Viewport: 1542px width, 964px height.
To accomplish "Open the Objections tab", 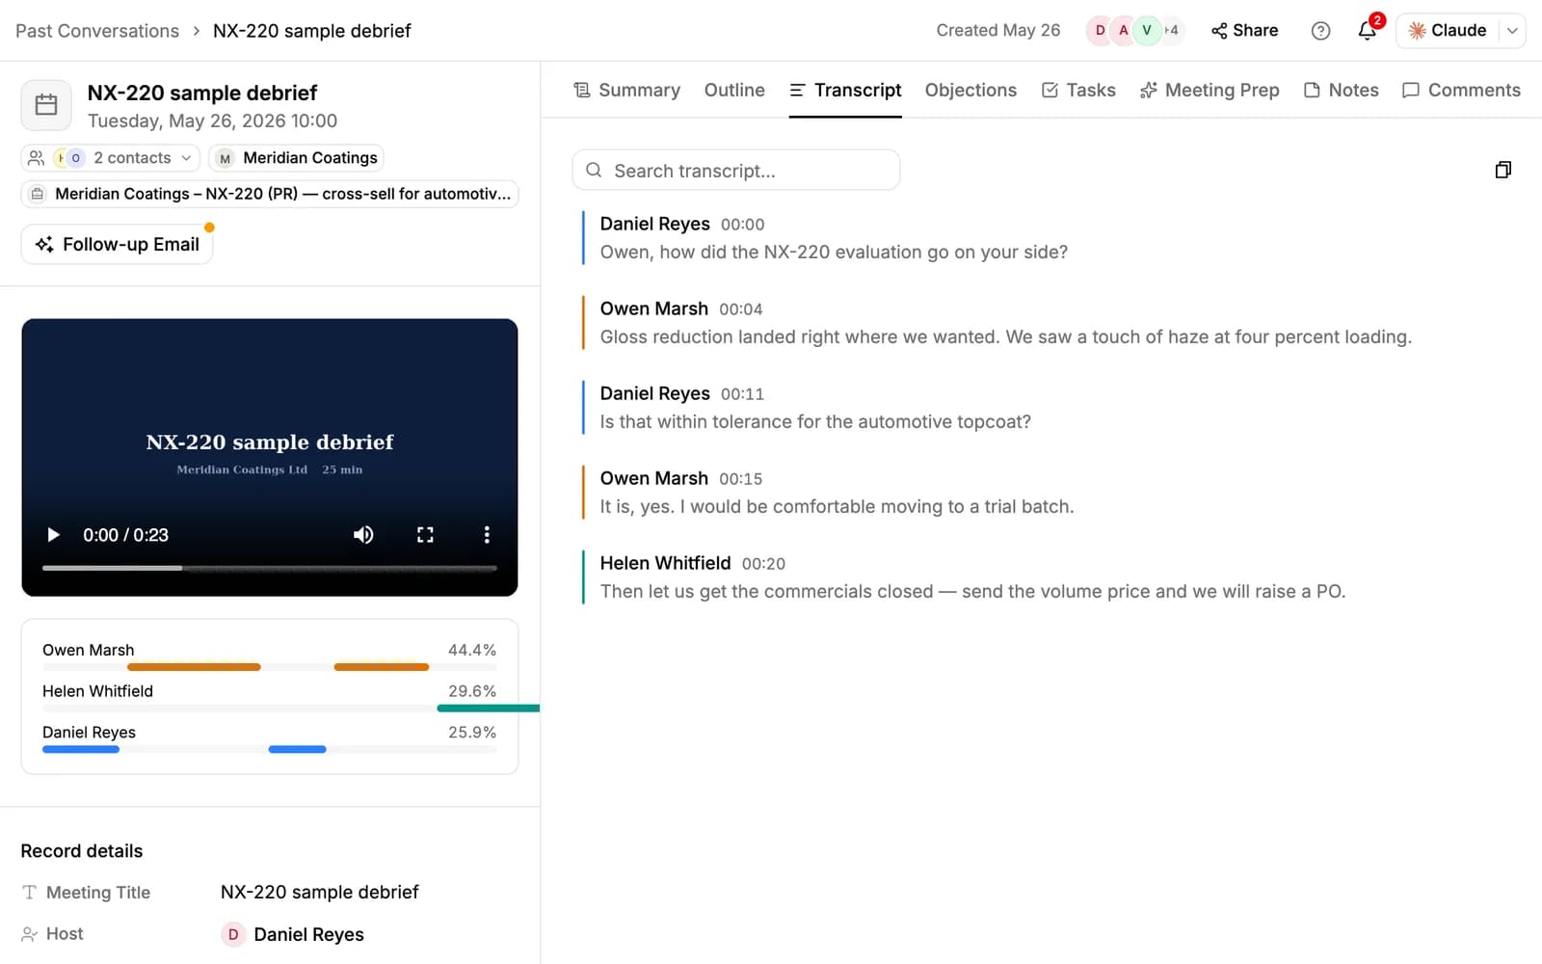I will tap(970, 90).
